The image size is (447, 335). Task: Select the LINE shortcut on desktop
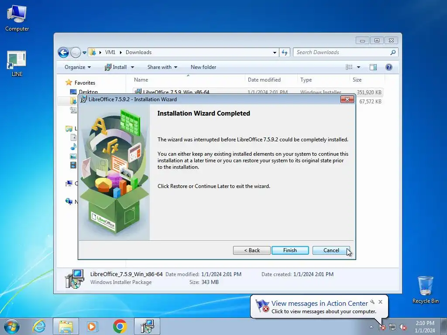coord(17,64)
